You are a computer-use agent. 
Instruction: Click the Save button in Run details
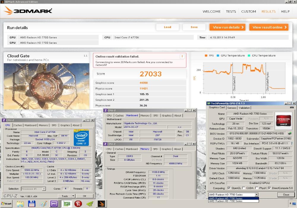[x=194, y=27]
